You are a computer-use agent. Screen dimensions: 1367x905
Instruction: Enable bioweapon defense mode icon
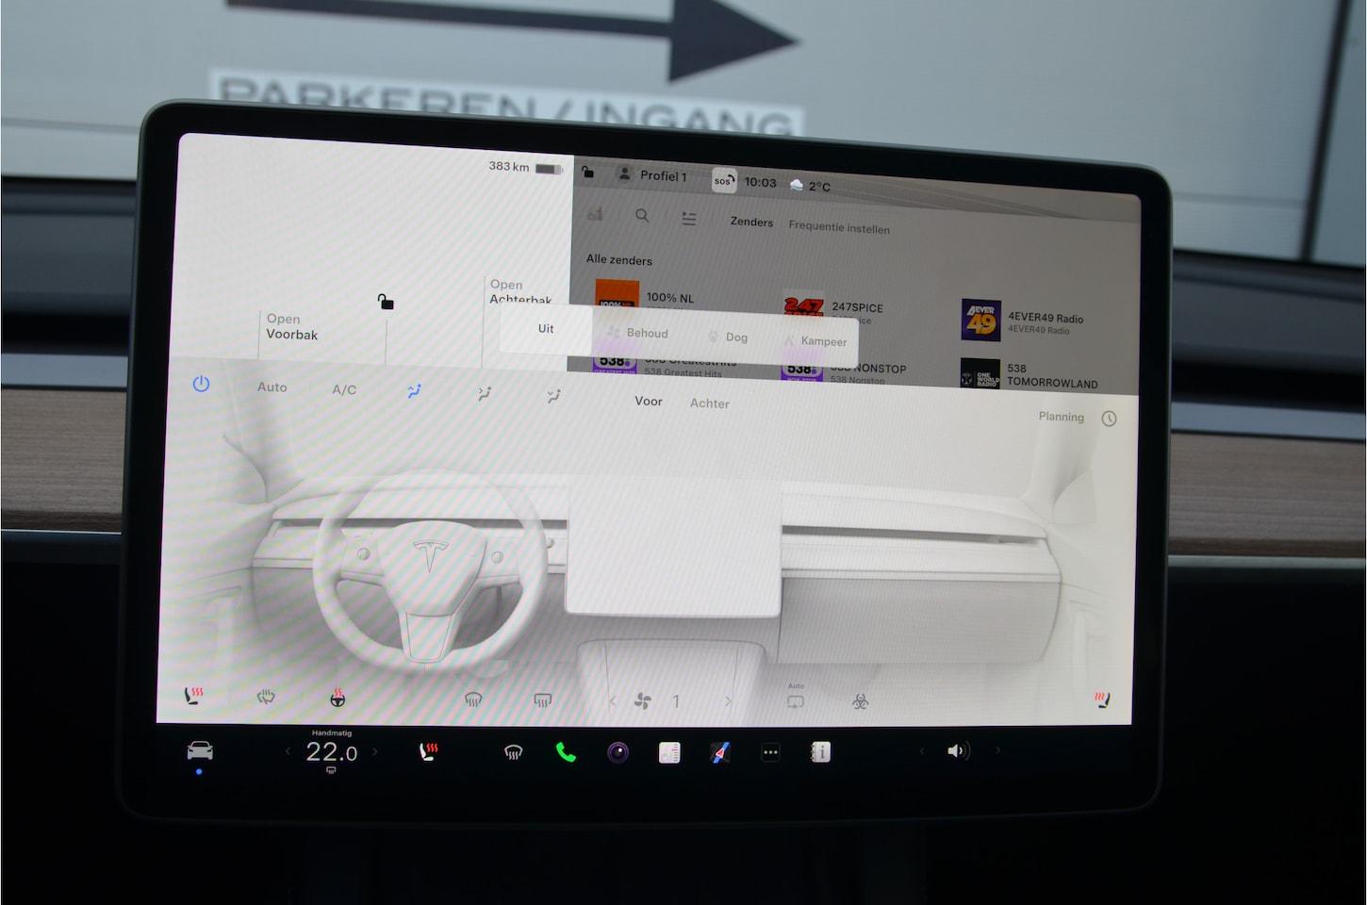860,701
